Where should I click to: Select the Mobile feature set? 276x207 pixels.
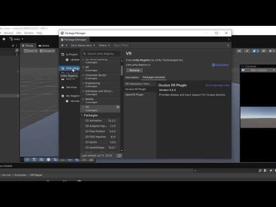click(100, 100)
